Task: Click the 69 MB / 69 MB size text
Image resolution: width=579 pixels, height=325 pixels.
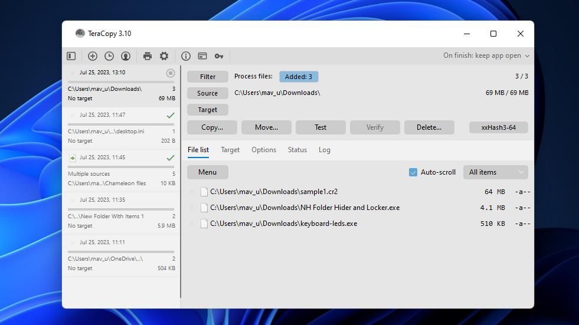Action: (x=507, y=93)
